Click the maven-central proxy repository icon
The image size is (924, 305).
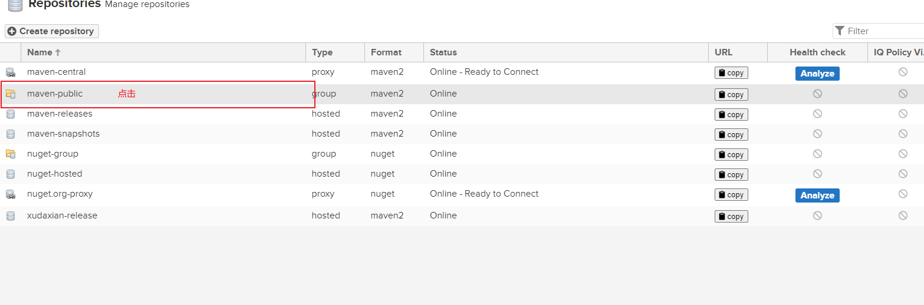tap(10, 72)
